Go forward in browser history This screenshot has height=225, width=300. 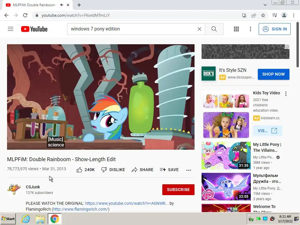16,15
